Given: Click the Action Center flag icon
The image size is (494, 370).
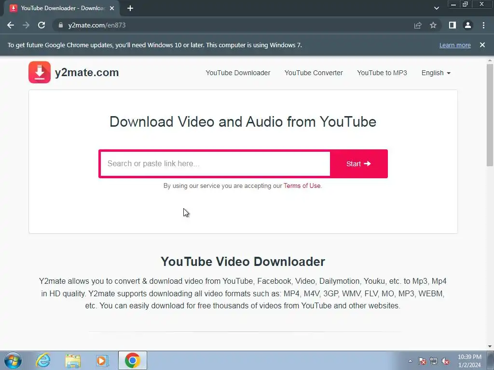Looking at the screenshot, I should (422, 361).
